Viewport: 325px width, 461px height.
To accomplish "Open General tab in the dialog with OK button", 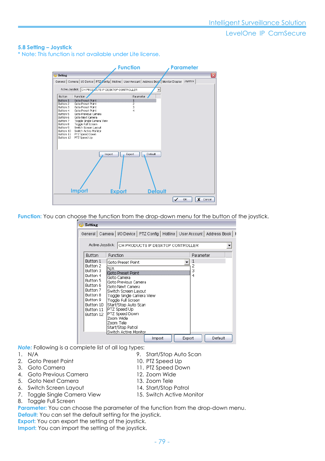I will (60, 82).
